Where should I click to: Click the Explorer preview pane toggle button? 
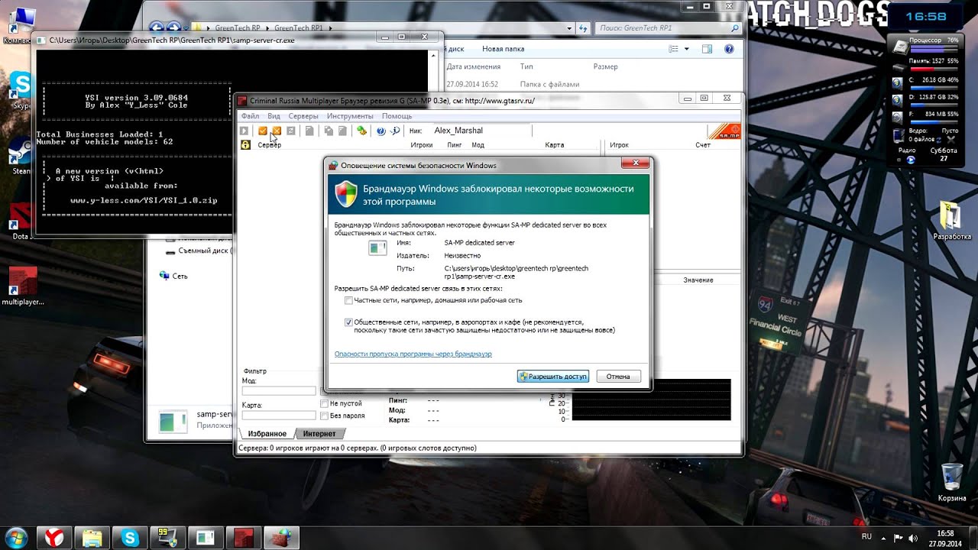tap(708, 49)
